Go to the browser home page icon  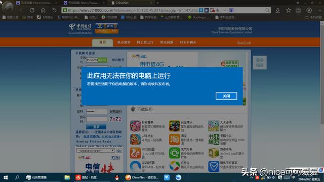coord(43,10)
